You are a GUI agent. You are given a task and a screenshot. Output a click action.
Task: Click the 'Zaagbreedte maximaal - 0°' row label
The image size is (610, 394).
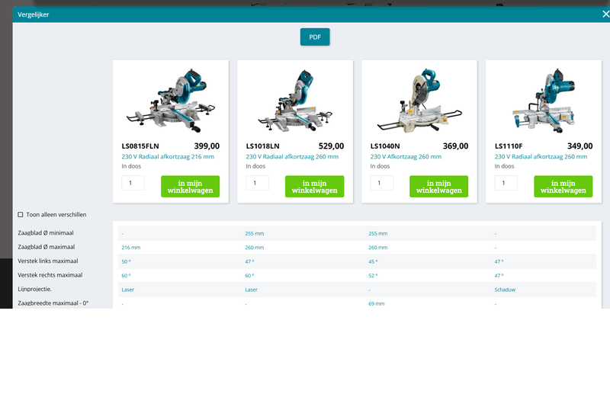[x=53, y=303]
